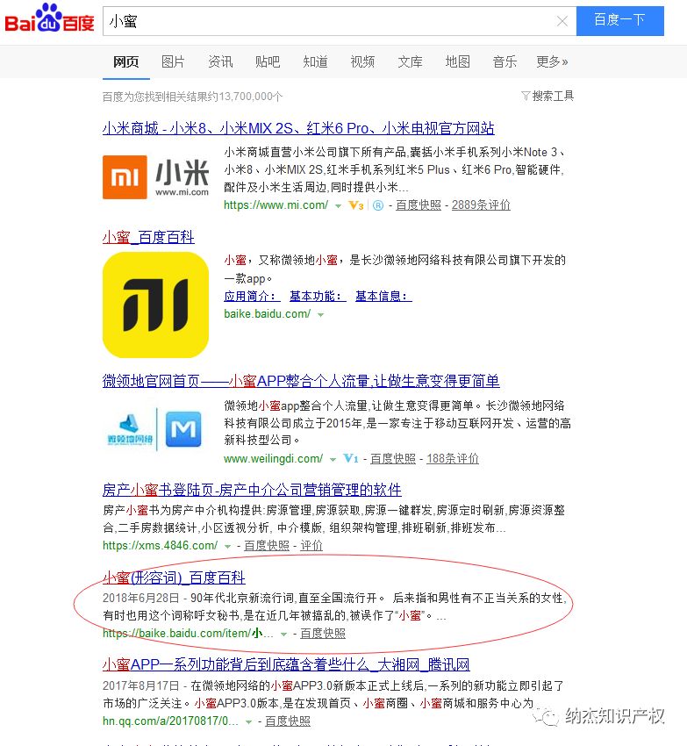The height and width of the screenshot is (746, 687).
Task: Open hn.qq.com/a/20170817/0... URL
Action: pos(171,721)
